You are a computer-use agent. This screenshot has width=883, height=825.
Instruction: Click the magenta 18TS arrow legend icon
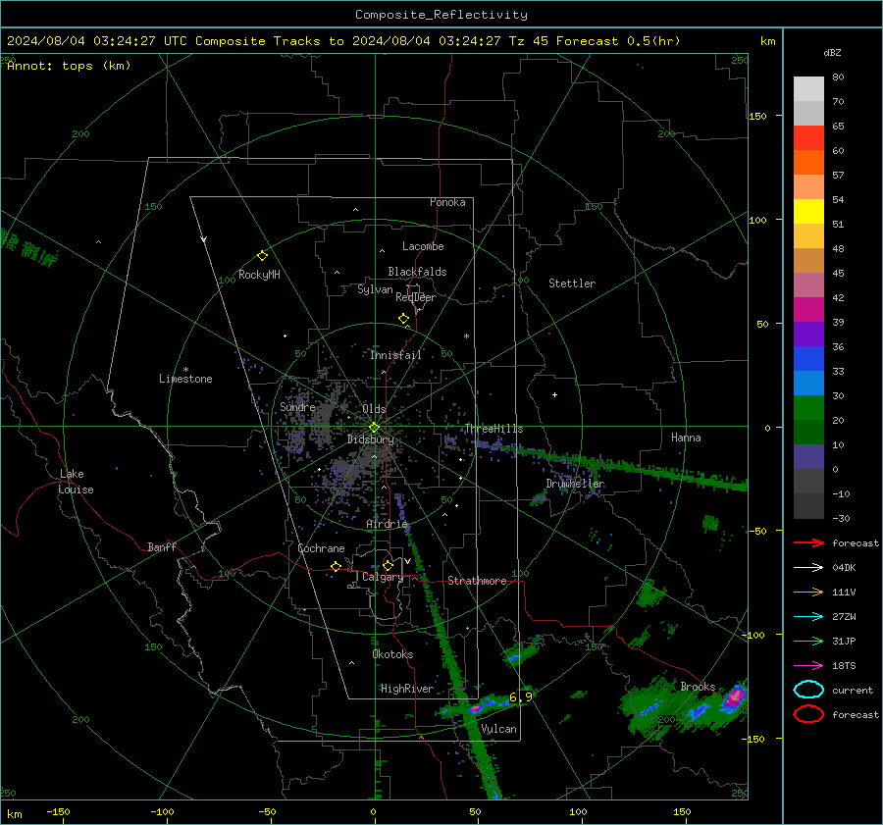[808, 666]
